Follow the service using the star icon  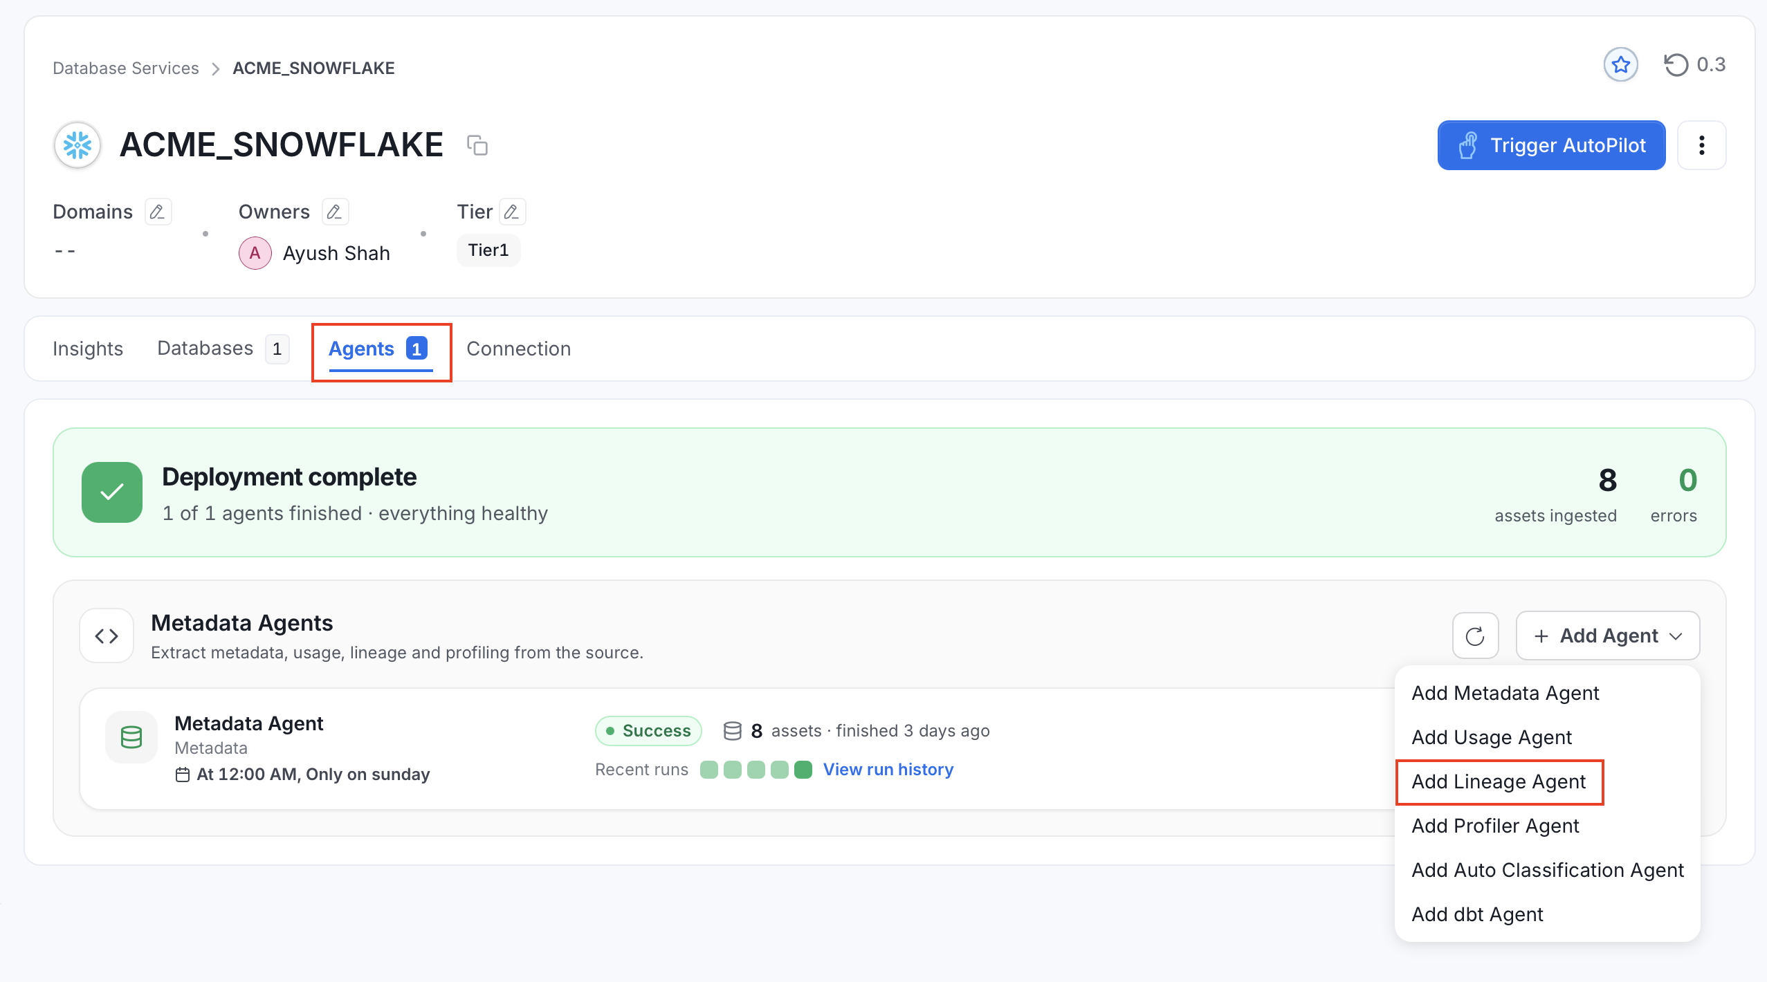click(1620, 65)
